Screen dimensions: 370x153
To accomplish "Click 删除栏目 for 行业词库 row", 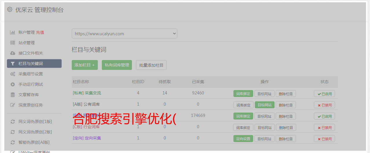I will [x=286, y=127].
